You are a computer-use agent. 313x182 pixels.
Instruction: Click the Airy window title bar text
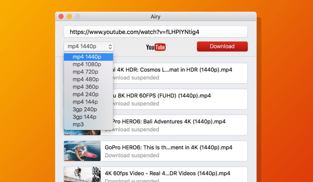point(156,17)
